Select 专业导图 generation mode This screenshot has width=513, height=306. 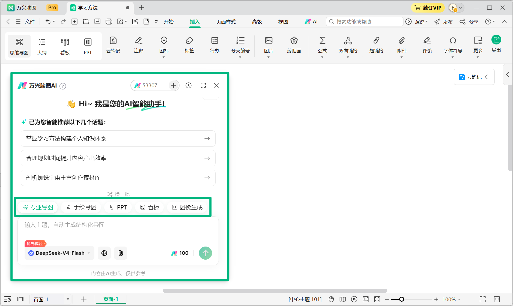tap(38, 208)
